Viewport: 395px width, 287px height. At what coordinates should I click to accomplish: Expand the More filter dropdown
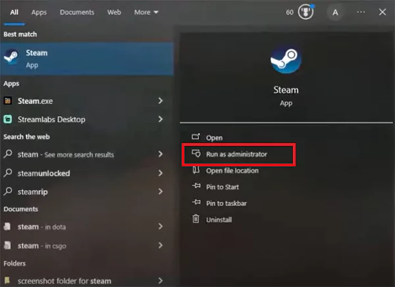[x=146, y=12]
